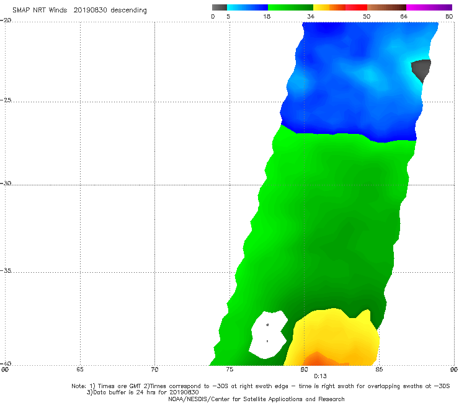Viewport: 459px width, 403px height.
Task: Click the longitude label 70
Action: point(154,370)
